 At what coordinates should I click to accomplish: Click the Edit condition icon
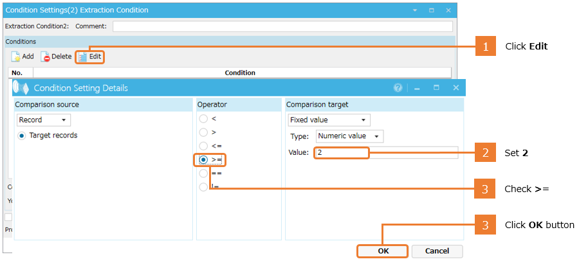coord(83,57)
